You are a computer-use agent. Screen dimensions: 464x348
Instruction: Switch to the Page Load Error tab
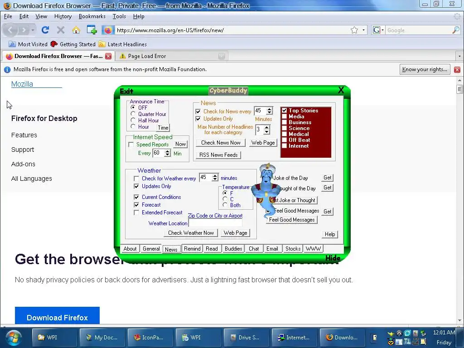tap(171, 56)
